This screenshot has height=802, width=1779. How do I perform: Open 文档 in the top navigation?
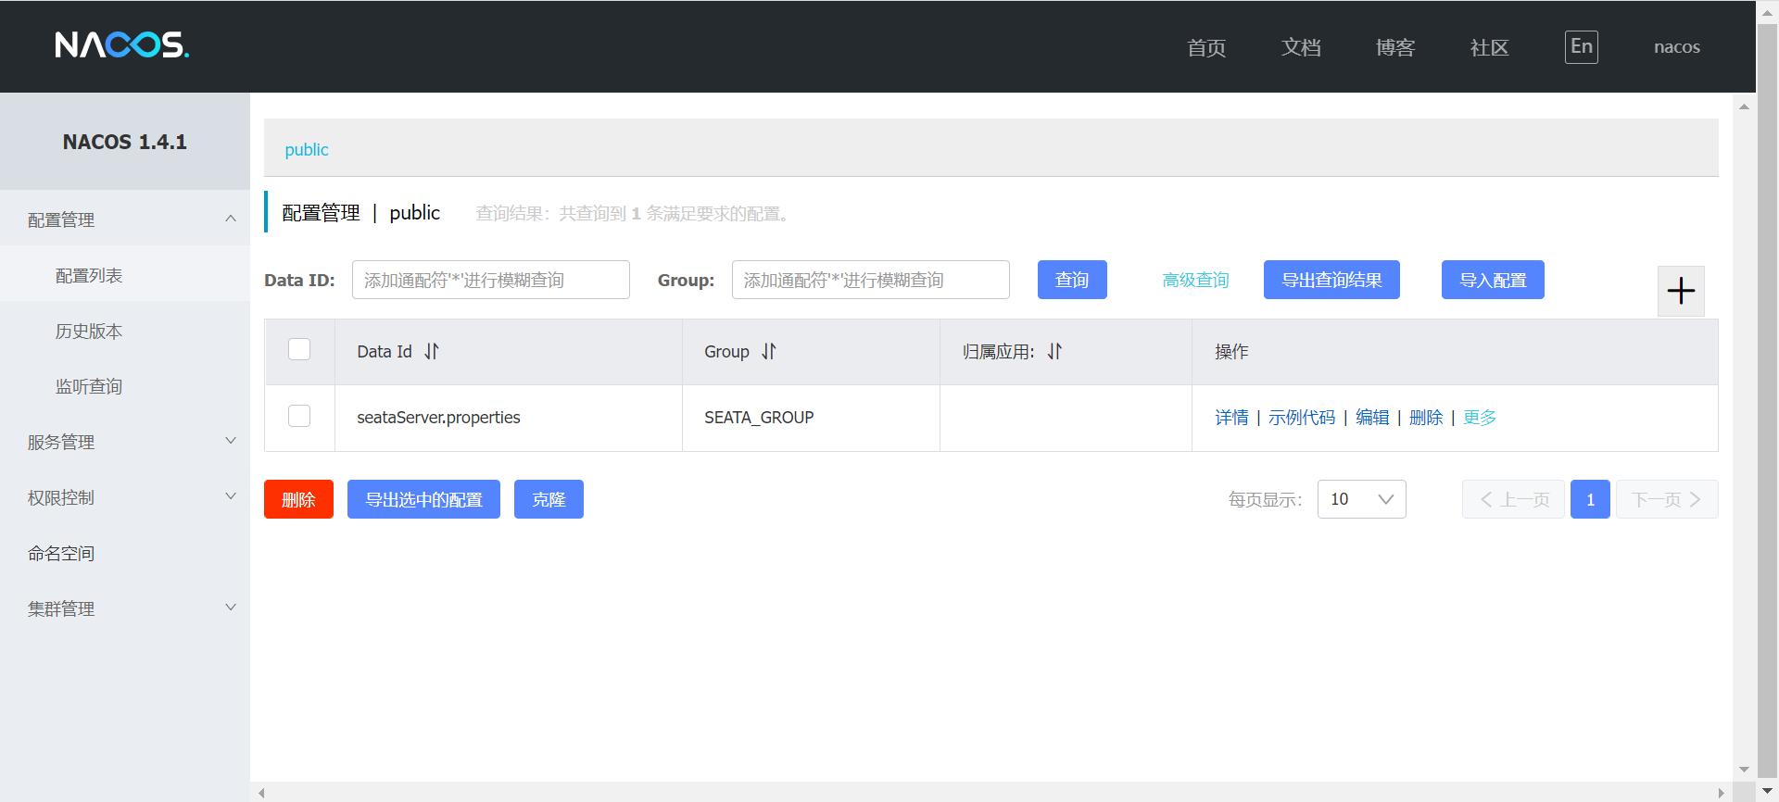[x=1301, y=47]
